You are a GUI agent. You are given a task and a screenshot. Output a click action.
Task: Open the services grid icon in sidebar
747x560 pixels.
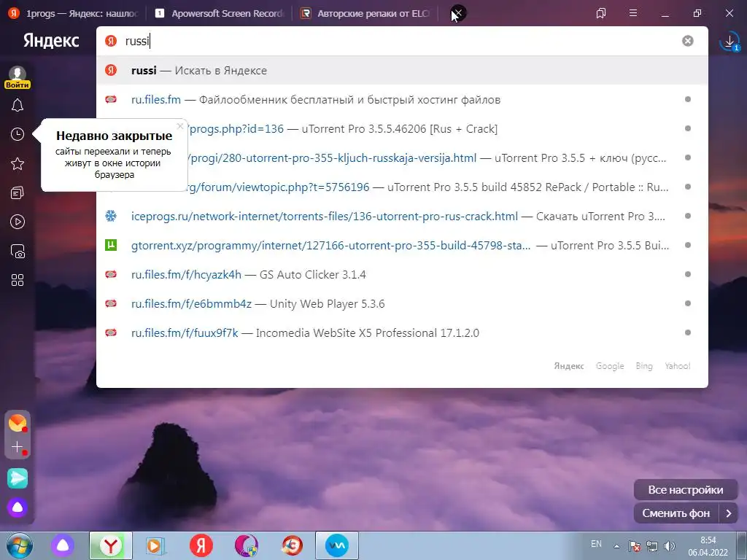(18, 280)
